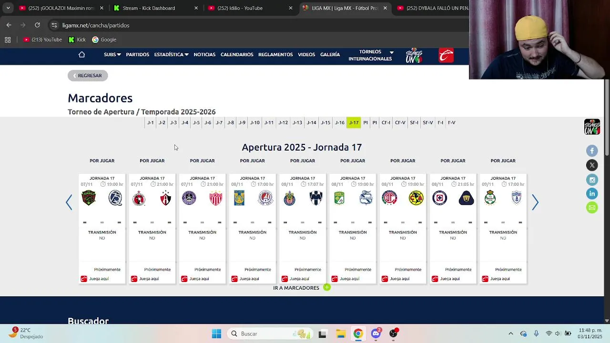Open FC Juárez team crest
The width and height of the screenshot is (610, 343).
pos(89,198)
